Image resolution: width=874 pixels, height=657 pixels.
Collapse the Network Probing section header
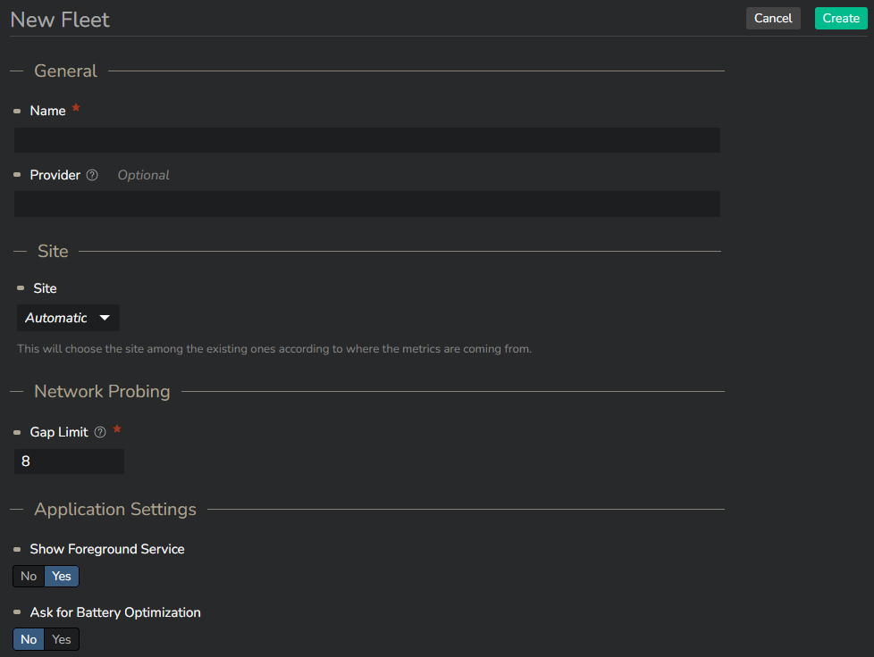pos(102,391)
